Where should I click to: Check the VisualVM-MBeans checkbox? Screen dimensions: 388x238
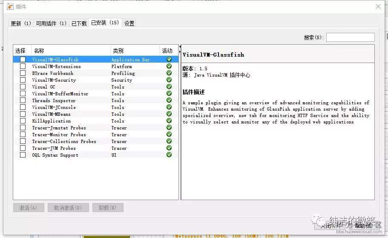(23, 114)
